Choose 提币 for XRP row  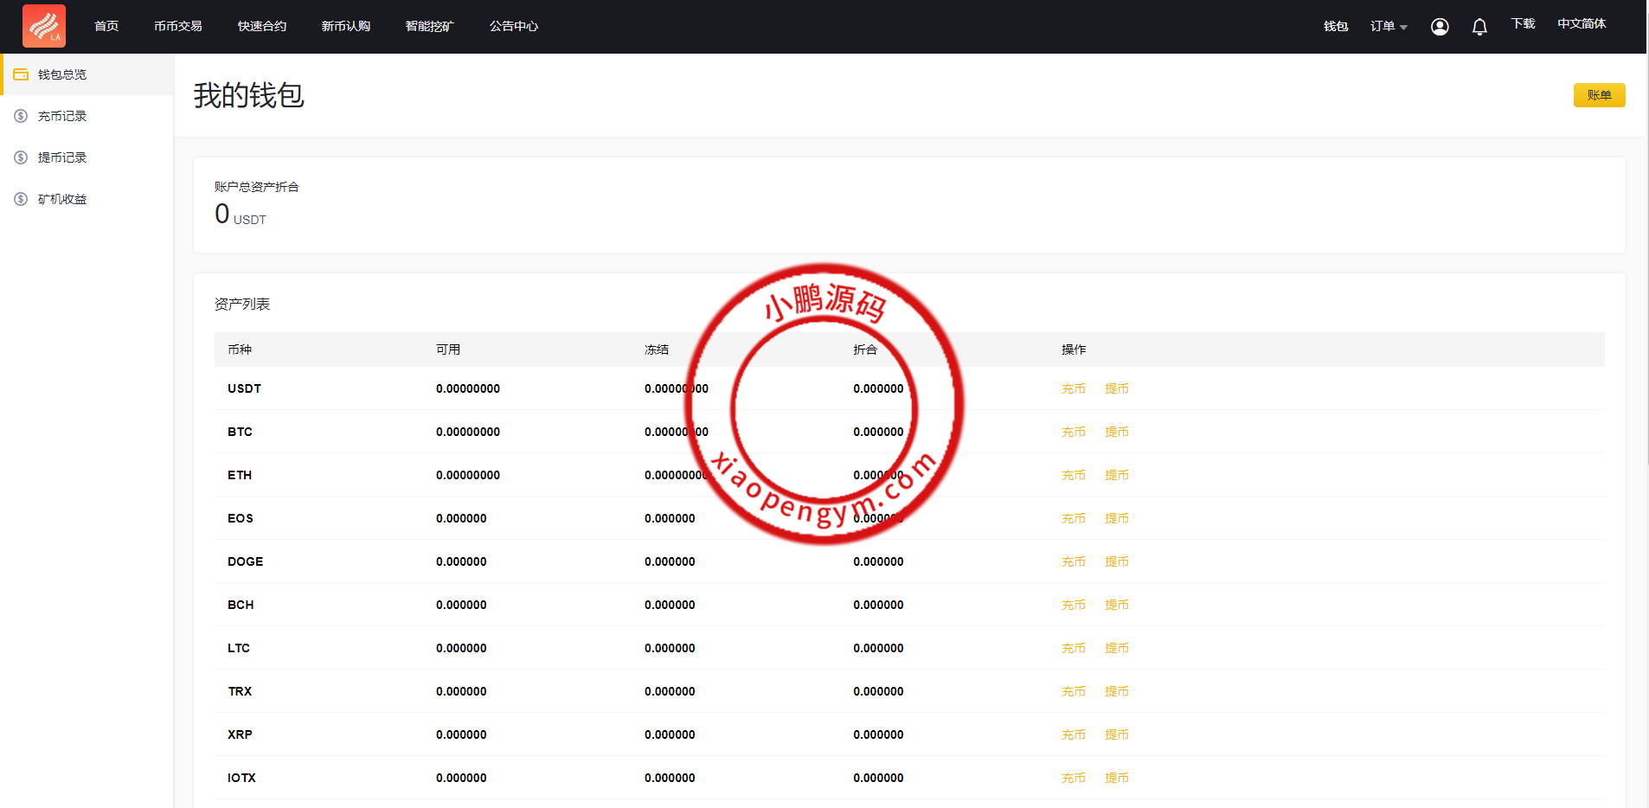[x=1116, y=734]
